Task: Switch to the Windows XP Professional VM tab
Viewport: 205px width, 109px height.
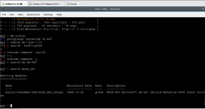Action: pos(47,4)
